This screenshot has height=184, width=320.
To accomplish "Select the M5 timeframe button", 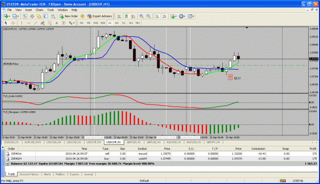I will pyautogui.click(x=89, y=23).
